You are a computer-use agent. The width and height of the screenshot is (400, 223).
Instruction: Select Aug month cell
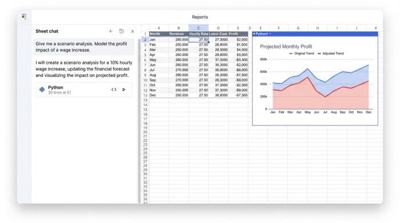(x=159, y=75)
